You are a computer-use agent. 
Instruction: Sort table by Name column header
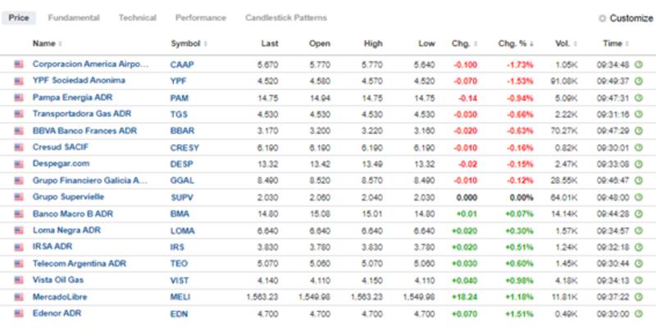pyautogui.click(x=46, y=43)
